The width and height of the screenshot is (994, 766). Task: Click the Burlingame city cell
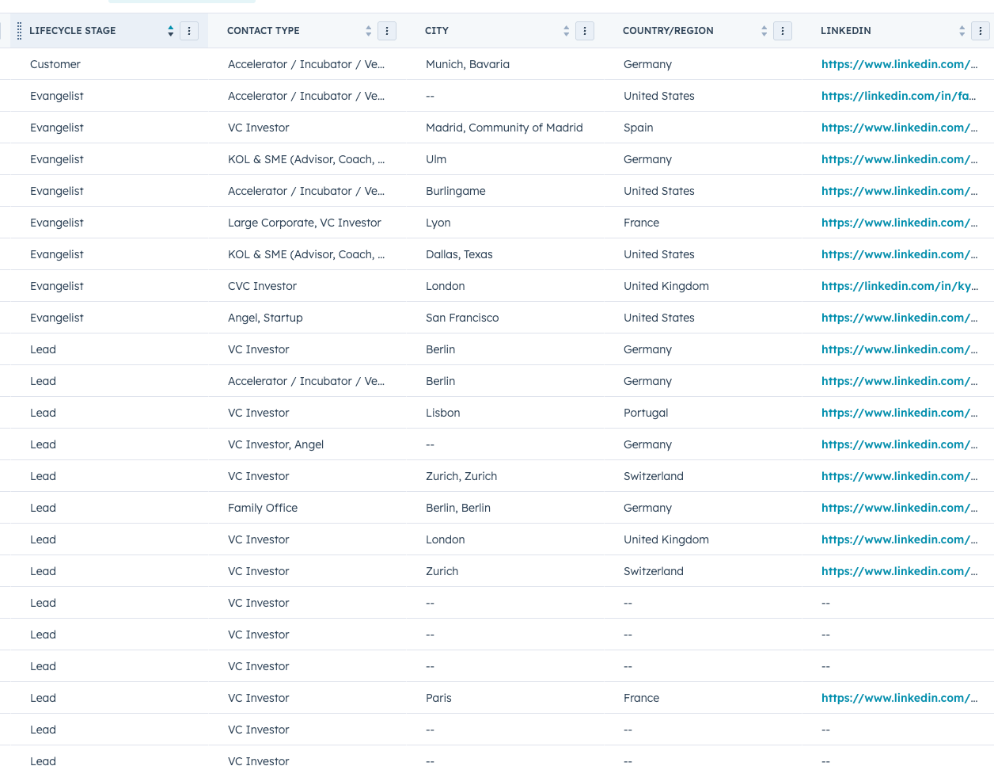pos(456,191)
